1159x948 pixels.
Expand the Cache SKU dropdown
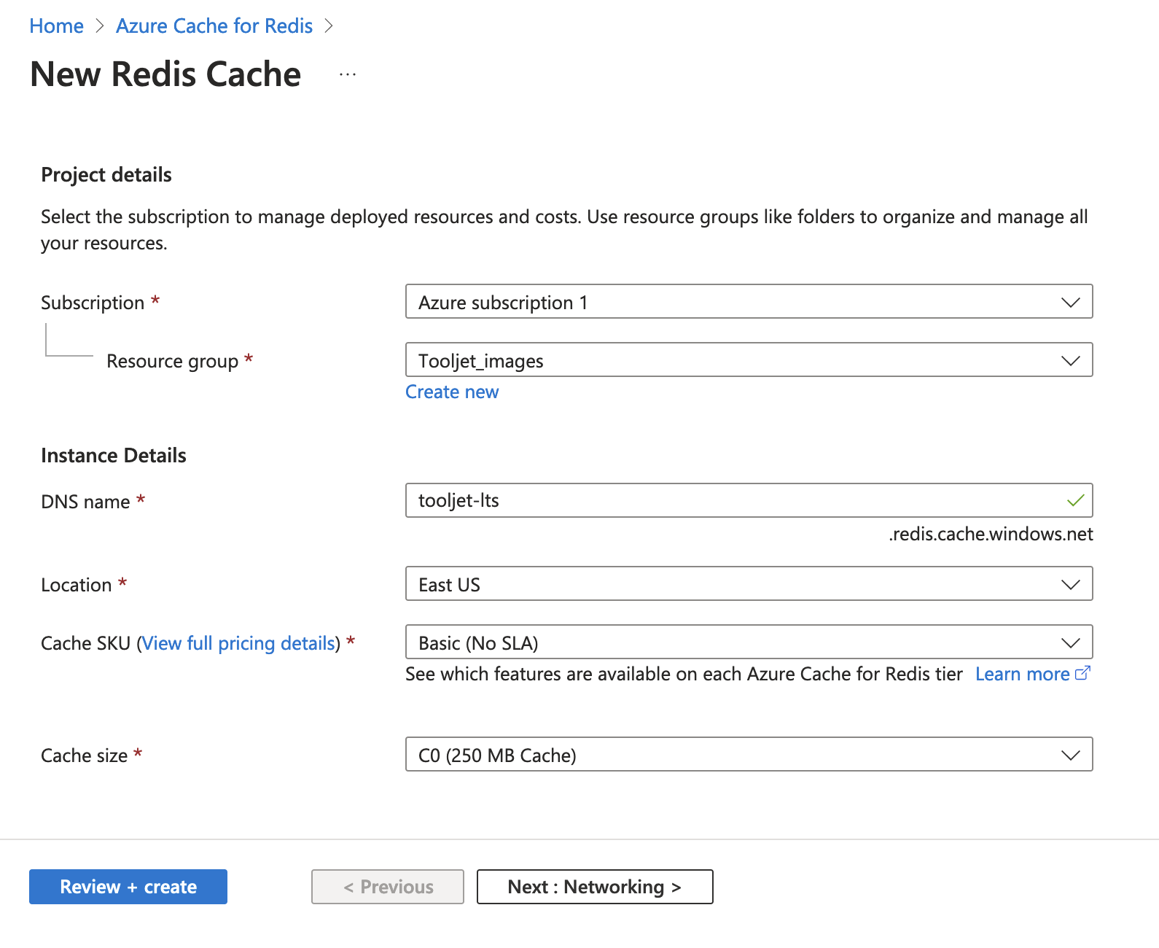(749, 642)
